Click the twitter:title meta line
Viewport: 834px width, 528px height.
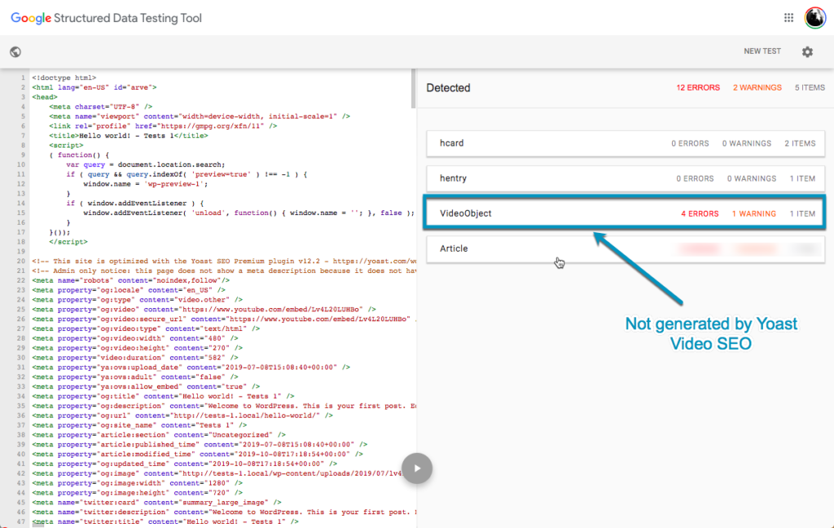[x=165, y=521]
